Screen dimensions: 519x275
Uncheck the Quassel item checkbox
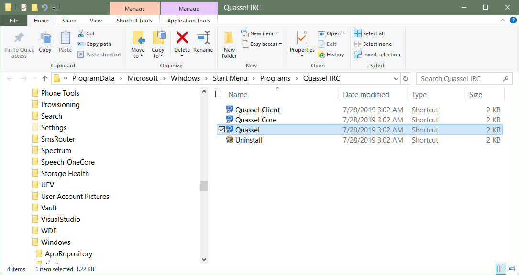coord(221,130)
